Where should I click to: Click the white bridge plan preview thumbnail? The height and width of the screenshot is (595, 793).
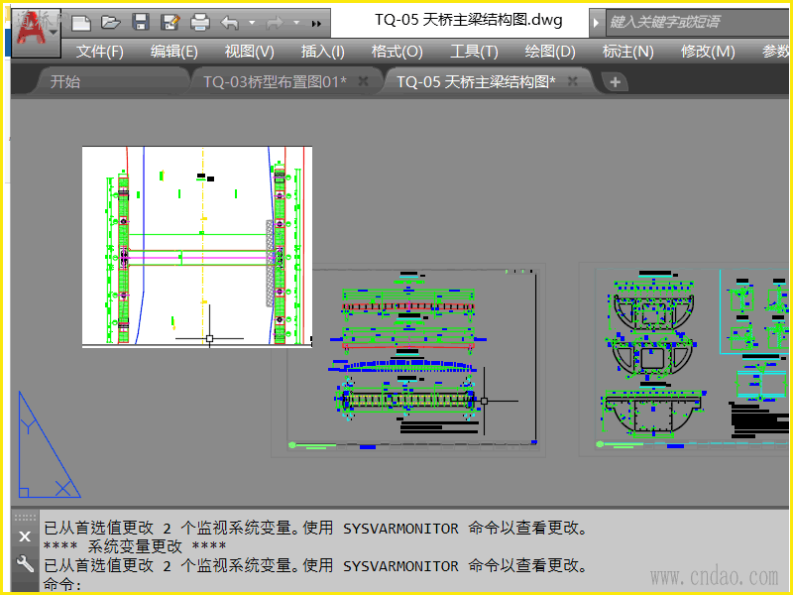(197, 247)
